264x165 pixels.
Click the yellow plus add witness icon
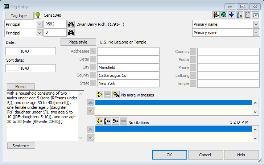(x=99, y=95)
